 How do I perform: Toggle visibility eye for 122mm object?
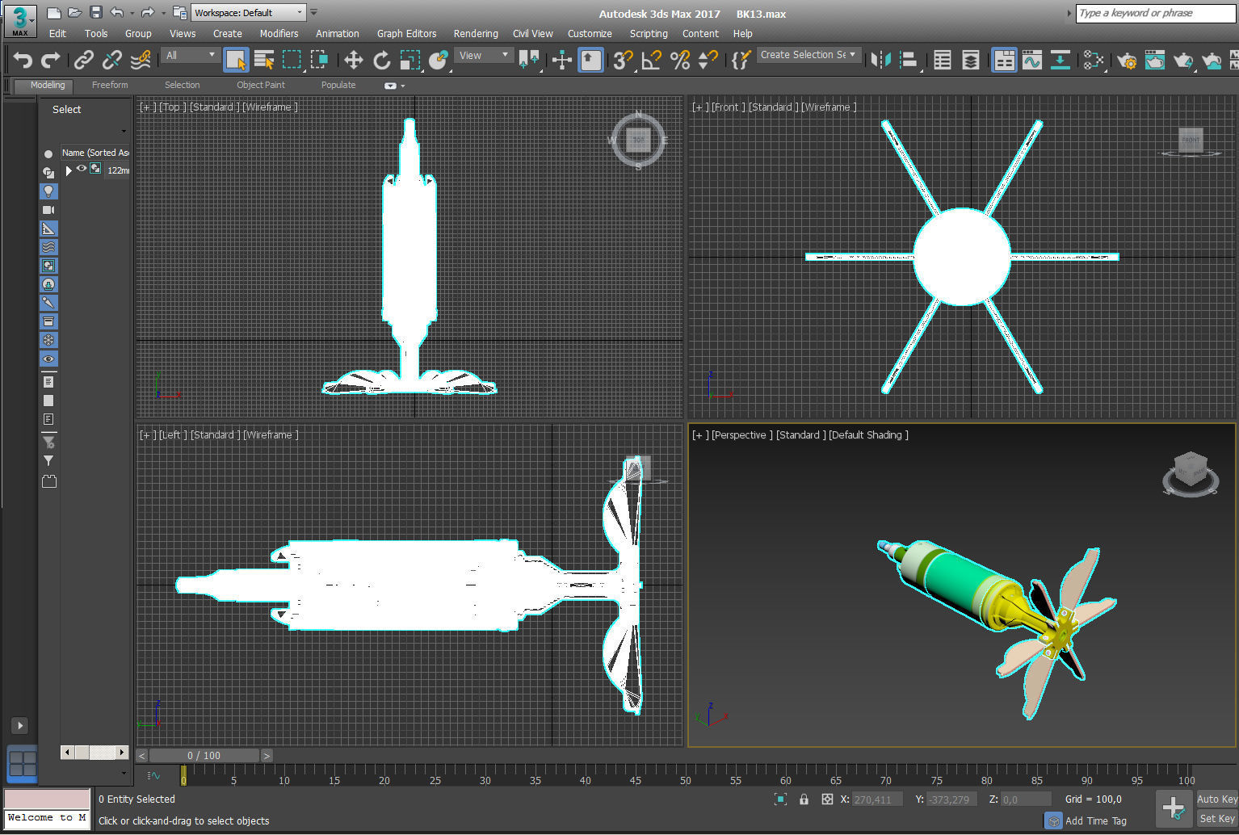82,169
